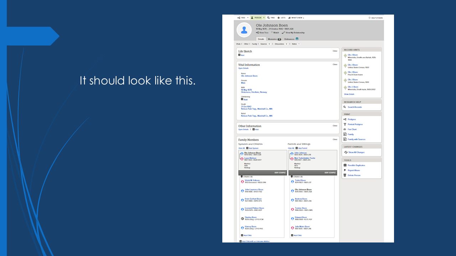This screenshot has width=456, height=256.
Task: Add a Life Sketch entry
Action: [x=241, y=55]
